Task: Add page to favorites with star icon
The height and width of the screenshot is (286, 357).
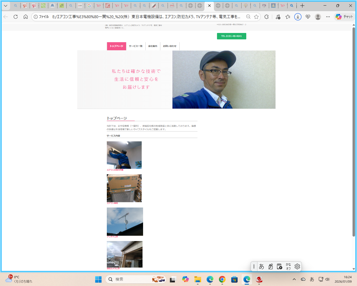Action: pos(256,17)
